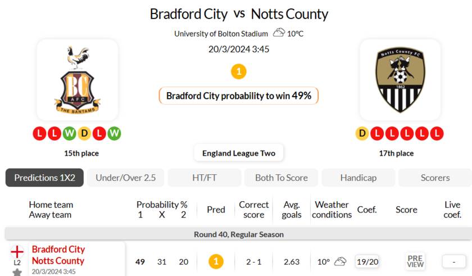Click the orange prediction 1 badge under date
472x276 pixels.
pos(239,72)
